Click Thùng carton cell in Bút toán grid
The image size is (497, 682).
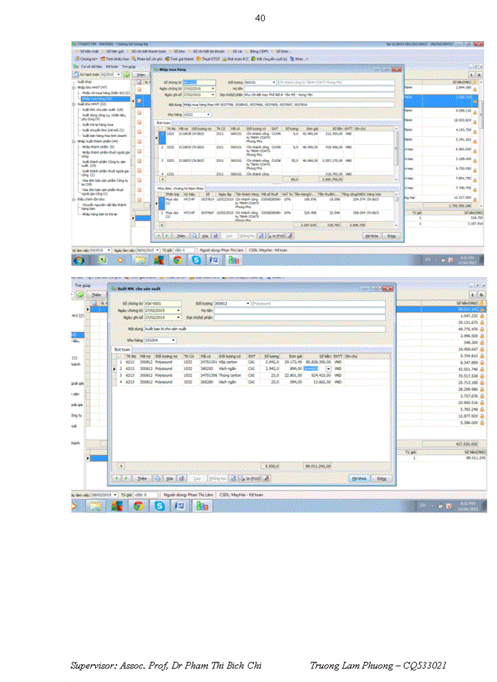[231, 375]
